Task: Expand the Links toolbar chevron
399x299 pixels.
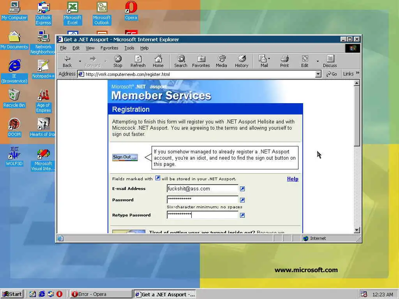Action: [358, 73]
